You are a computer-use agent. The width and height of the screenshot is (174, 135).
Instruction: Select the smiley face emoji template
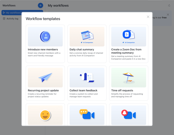pyautogui.click(x=45, y=116)
